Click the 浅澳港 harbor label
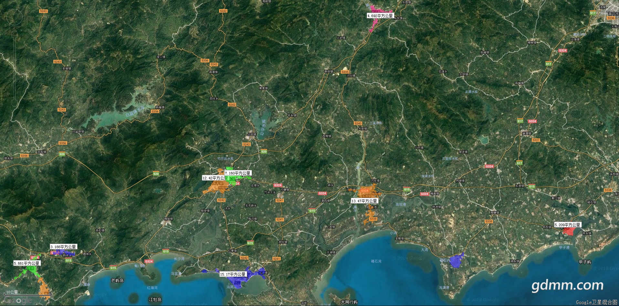 point(444,287)
